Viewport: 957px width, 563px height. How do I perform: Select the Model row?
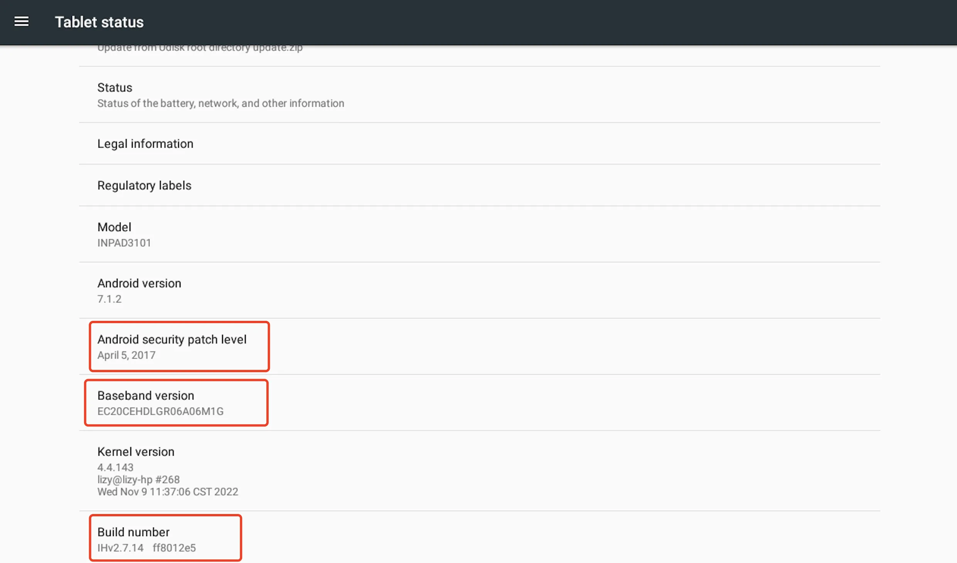480,234
